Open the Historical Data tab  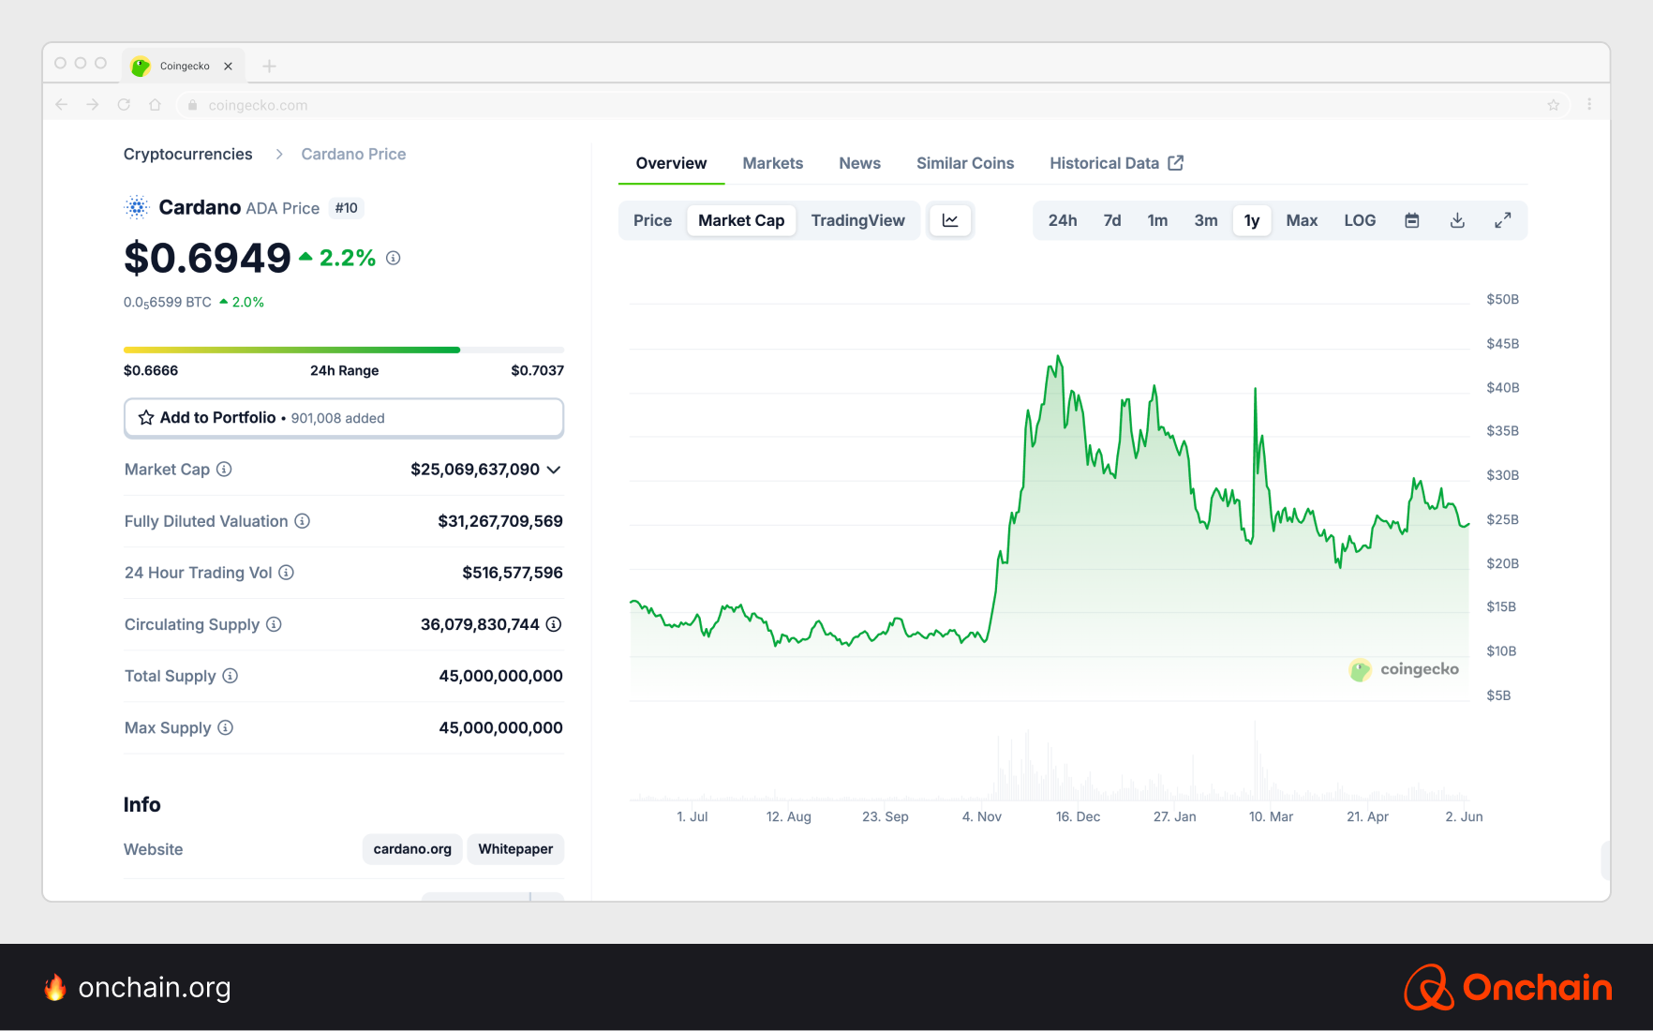1115,163
